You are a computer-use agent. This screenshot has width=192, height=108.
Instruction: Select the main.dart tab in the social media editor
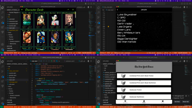pyautogui.click(x=34, y=61)
